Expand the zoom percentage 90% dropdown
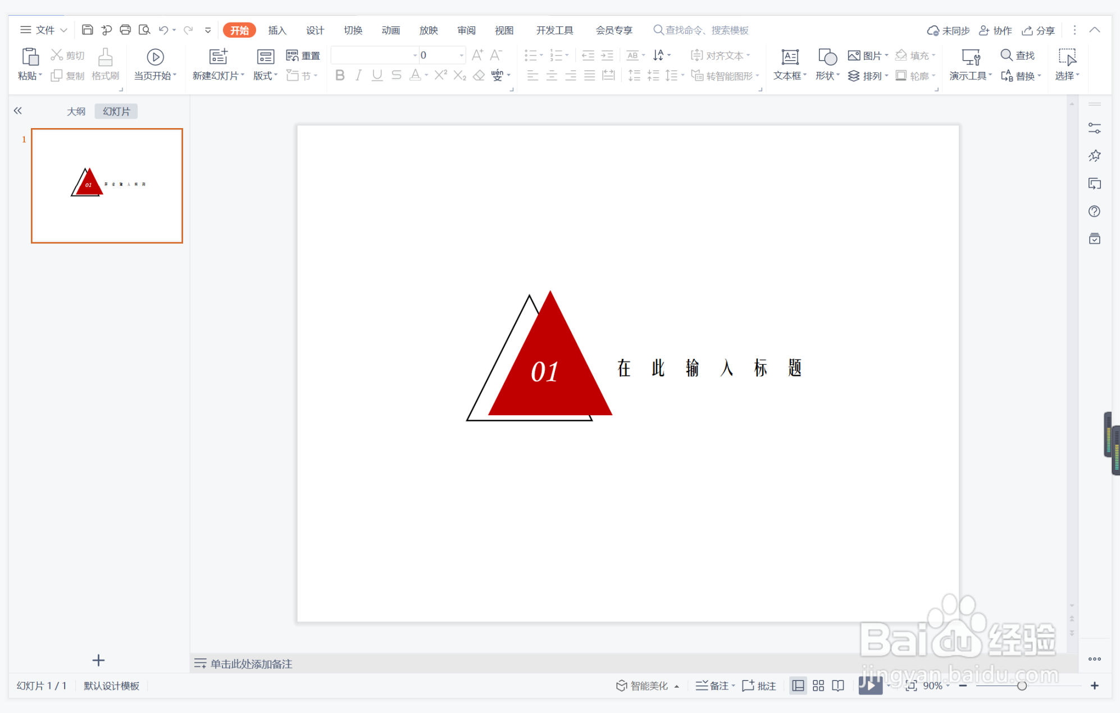The height and width of the screenshot is (713, 1120). pyautogui.click(x=948, y=685)
